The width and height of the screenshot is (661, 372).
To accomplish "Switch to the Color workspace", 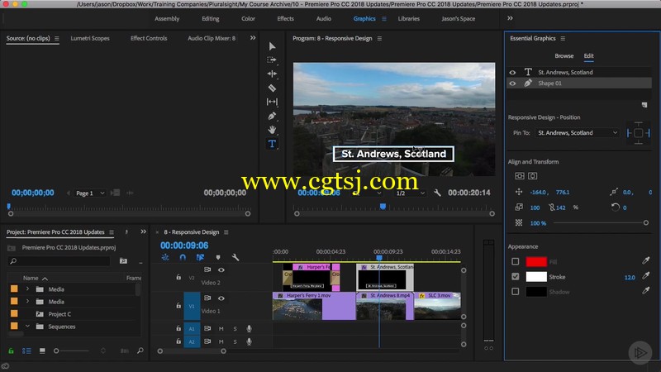I will click(x=248, y=18).
